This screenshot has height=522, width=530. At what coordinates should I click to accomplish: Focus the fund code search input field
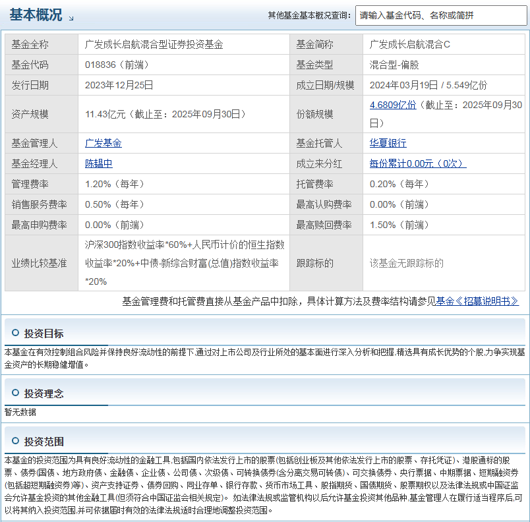tap(441, 16)
